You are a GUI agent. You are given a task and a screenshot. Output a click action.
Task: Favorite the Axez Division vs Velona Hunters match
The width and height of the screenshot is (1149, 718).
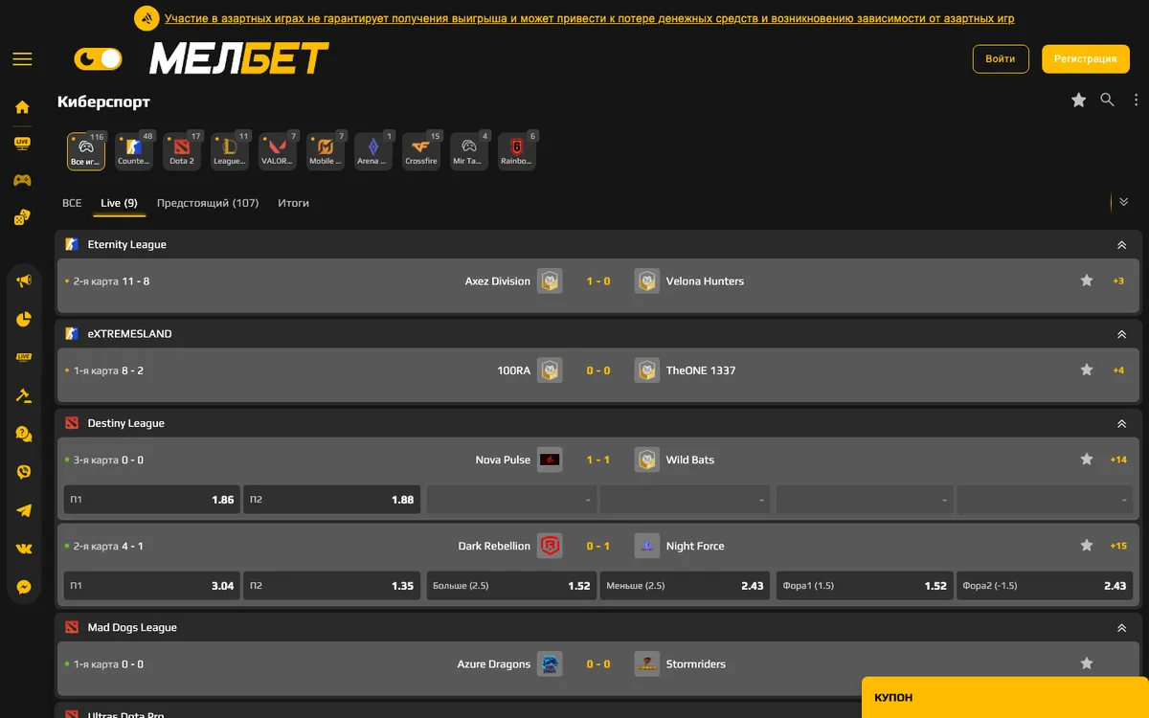(x=1087, y=280)
